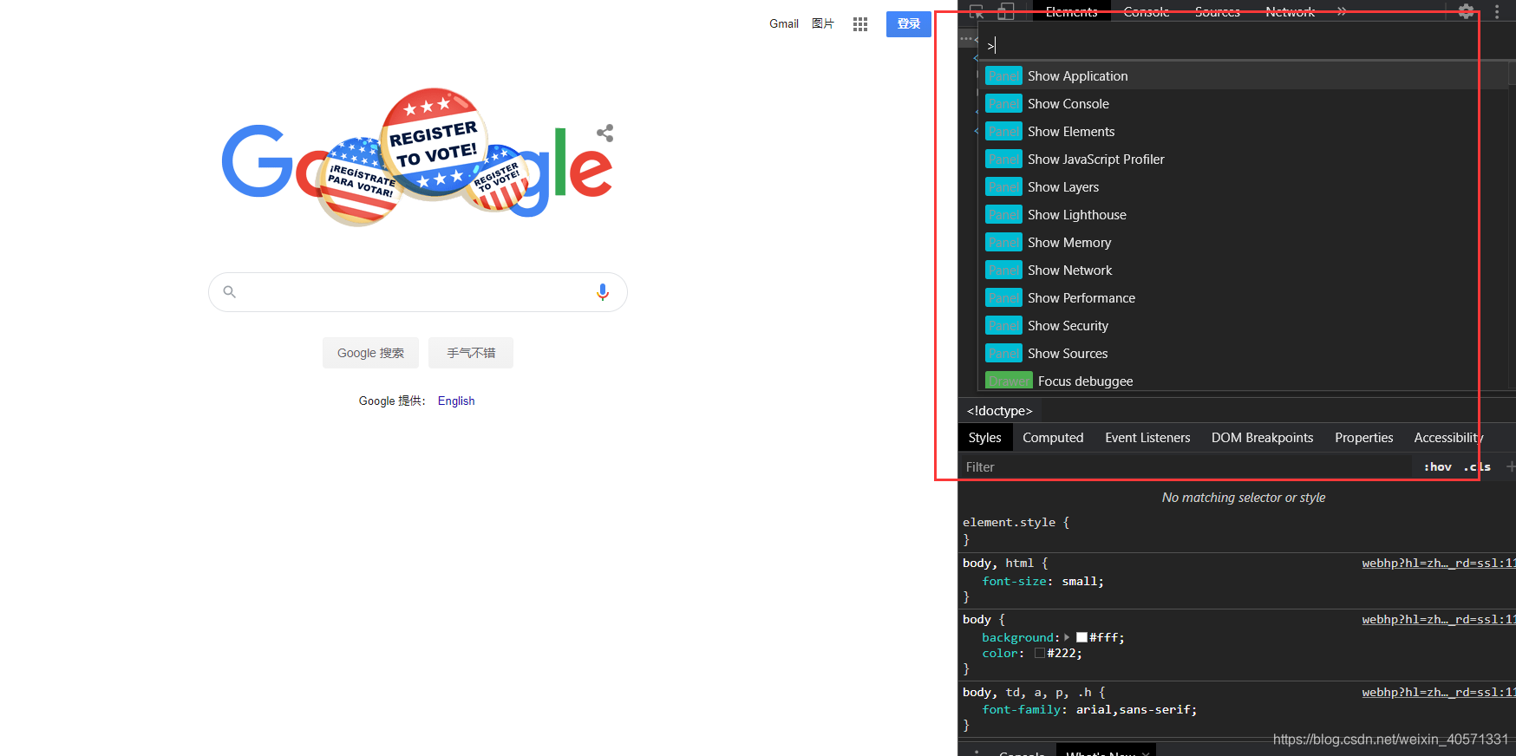Toggle the device toolbar icon
The width and height of the screenshot is (1516, 756).
pos(1006,11)
